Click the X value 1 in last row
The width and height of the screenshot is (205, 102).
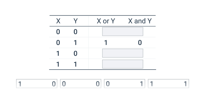point(58,64)
